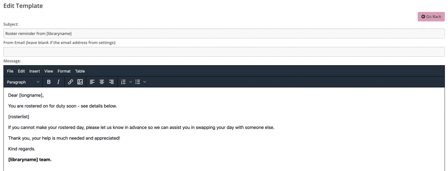Open the Format menu
This screenshot has width=448, height=171.
point(64,71)
